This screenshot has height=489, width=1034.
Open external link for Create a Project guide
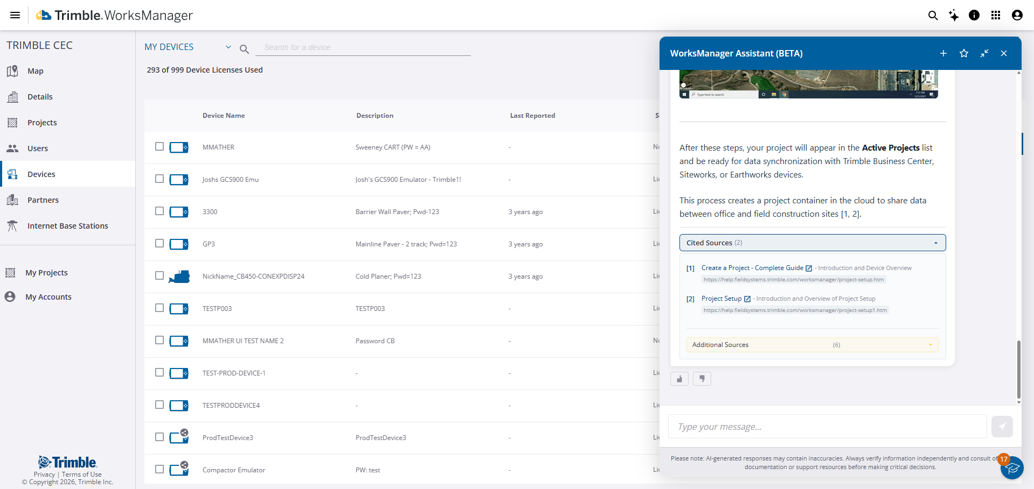coord(809,268)
